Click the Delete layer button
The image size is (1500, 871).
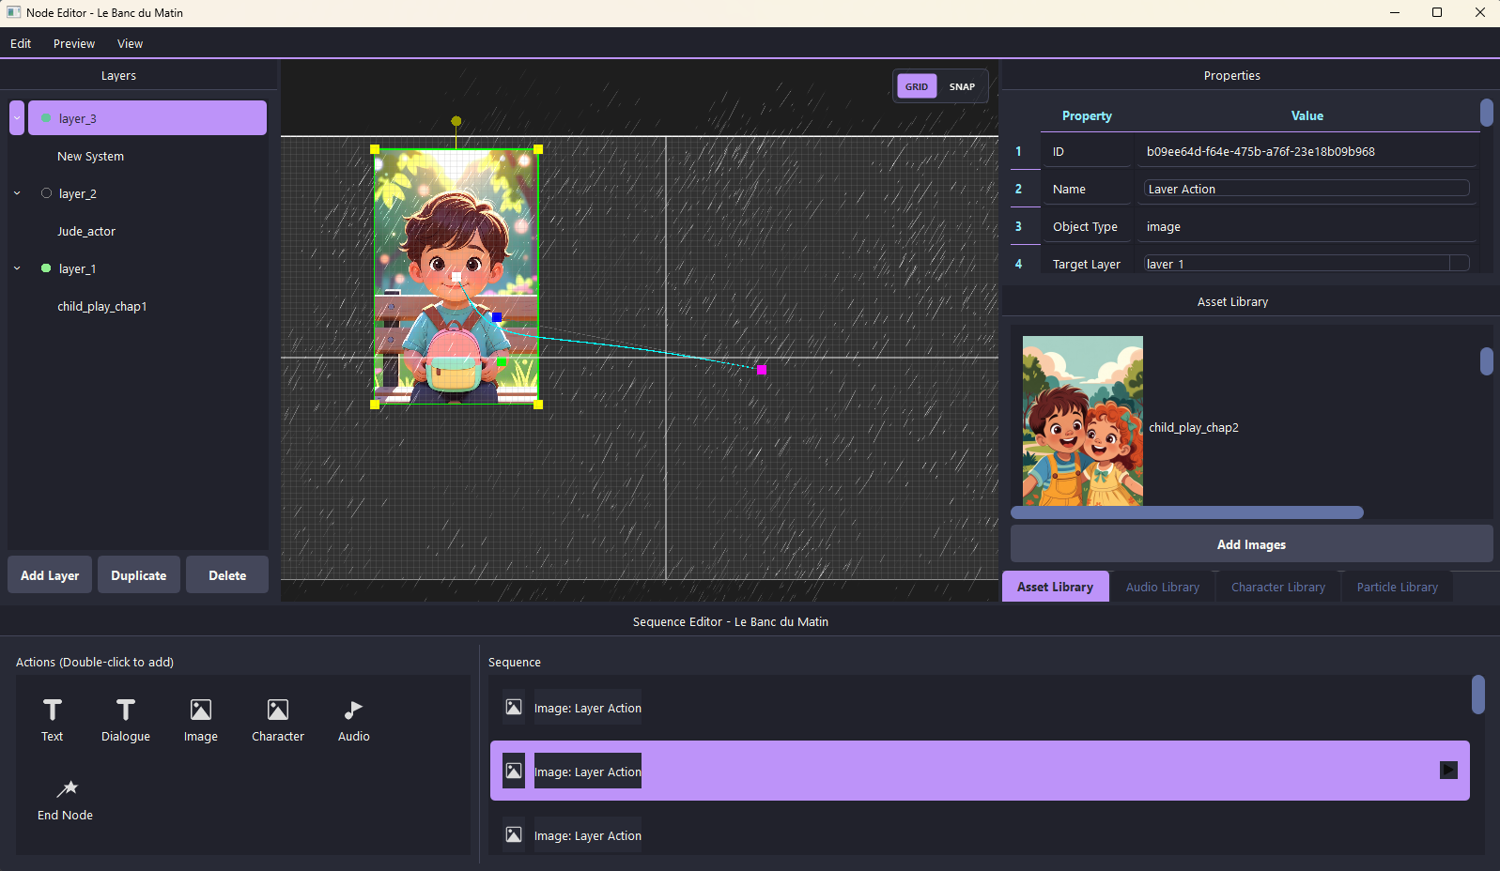pyautogui.click(x=227, y=575)
